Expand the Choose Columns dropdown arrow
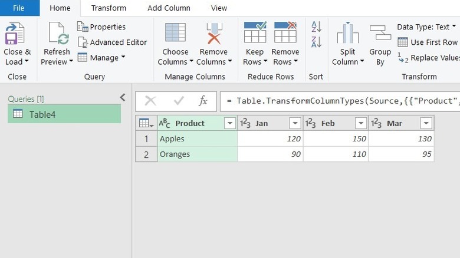 (191, 61)
